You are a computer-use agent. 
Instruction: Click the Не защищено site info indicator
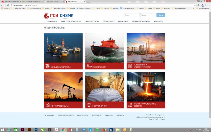click(17, 5)
